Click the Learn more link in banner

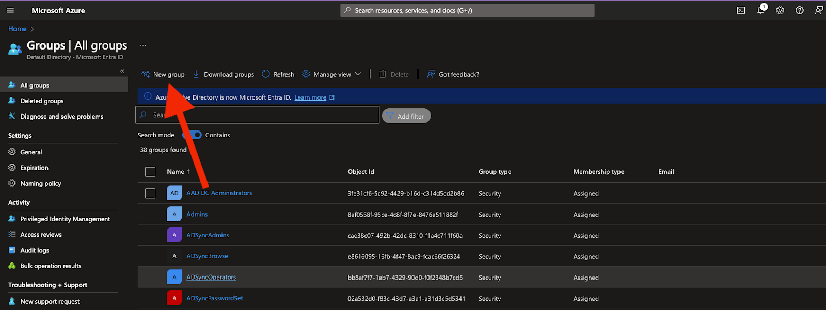310,97
